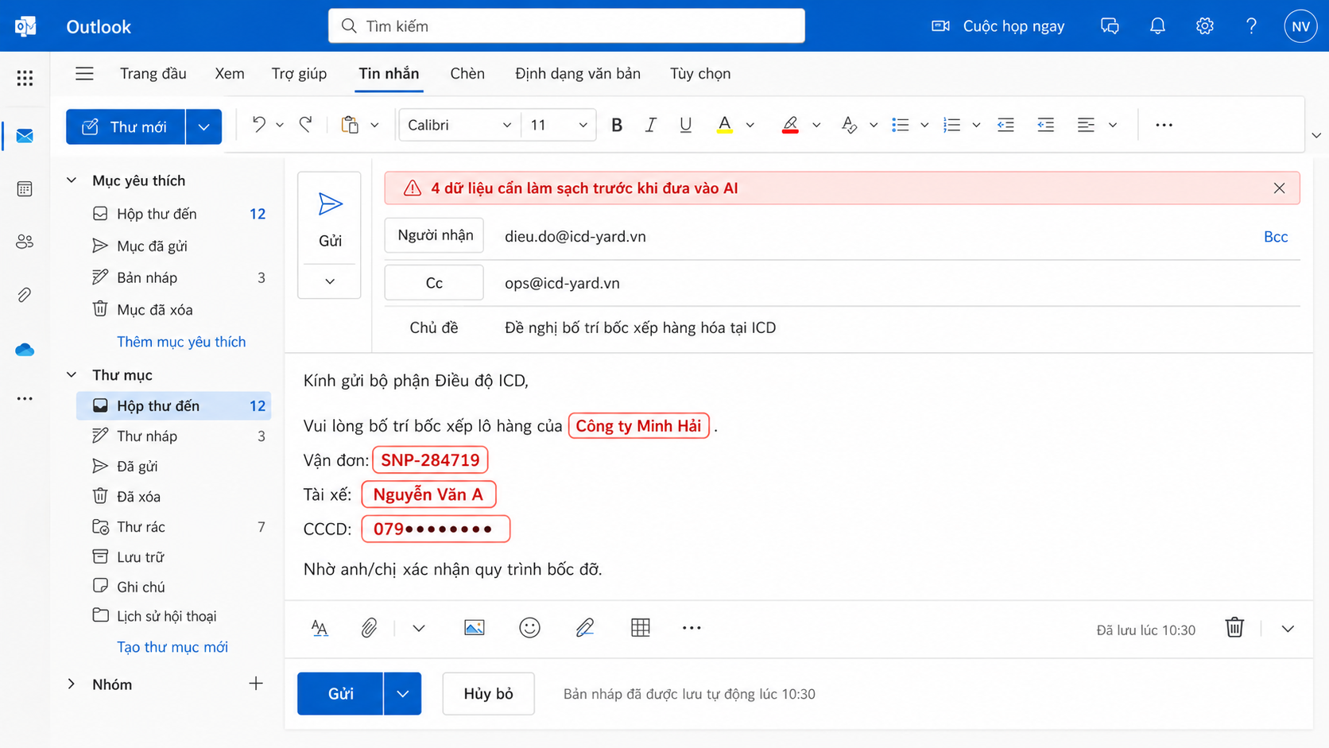Open the font color dropdown arrow
This screenshot has height=748, width=1329.
(x=750, y=125)
